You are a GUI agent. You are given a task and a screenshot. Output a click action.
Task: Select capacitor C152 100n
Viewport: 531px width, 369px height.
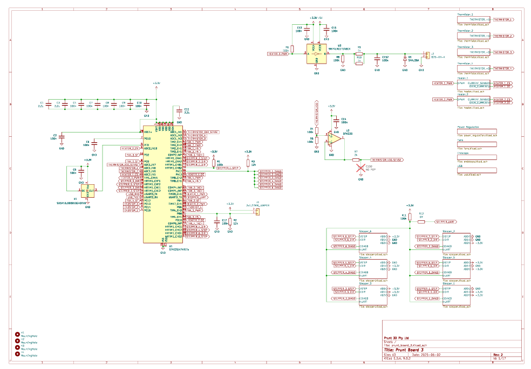[377, 59]
